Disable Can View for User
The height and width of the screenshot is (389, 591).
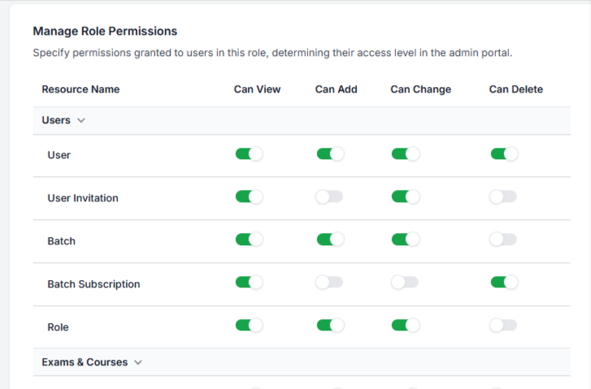point(249,154)
